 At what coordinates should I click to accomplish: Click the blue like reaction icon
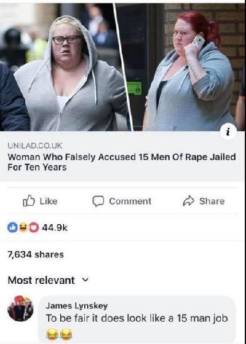(13, 228)
